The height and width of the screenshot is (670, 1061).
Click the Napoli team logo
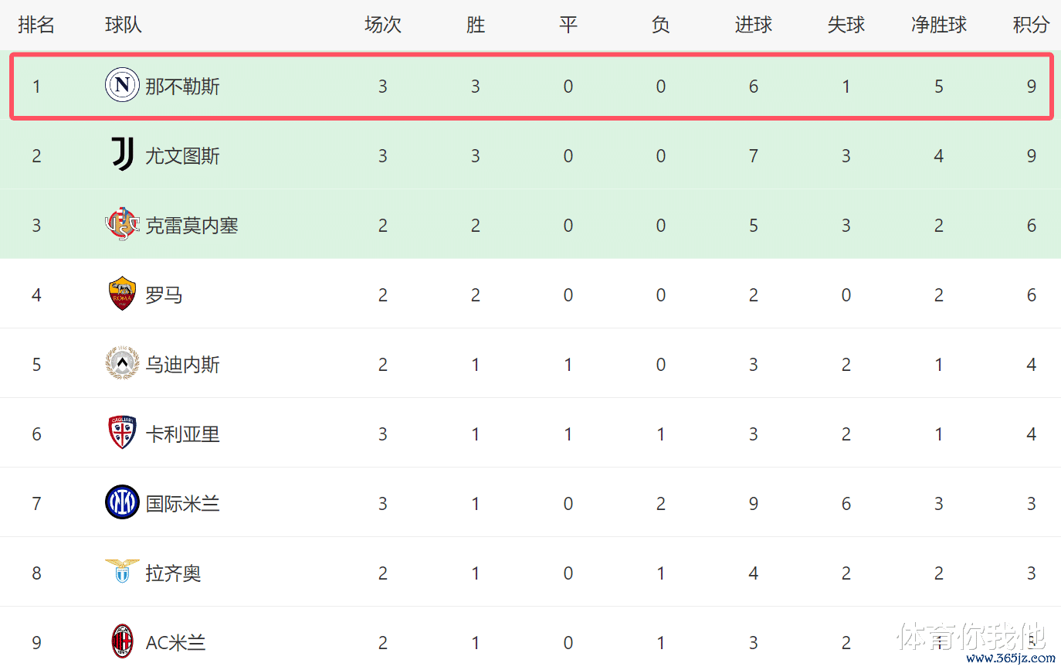(122, 85)
